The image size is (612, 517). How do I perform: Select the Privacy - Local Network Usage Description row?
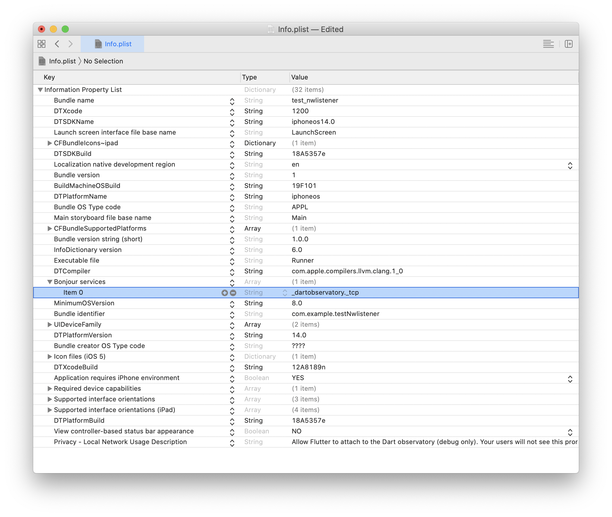(x=306, y=442)
